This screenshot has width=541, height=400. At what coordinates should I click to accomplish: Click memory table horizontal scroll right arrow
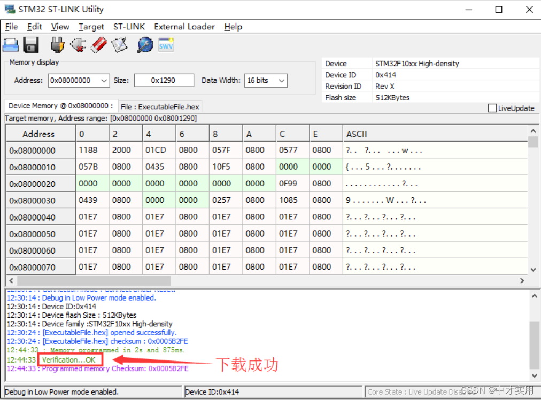pos(522,281)
